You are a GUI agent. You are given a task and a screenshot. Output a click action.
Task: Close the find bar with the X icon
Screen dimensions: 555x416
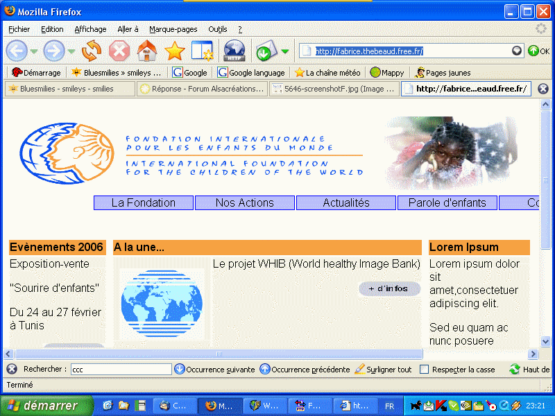tap(12, 370)
